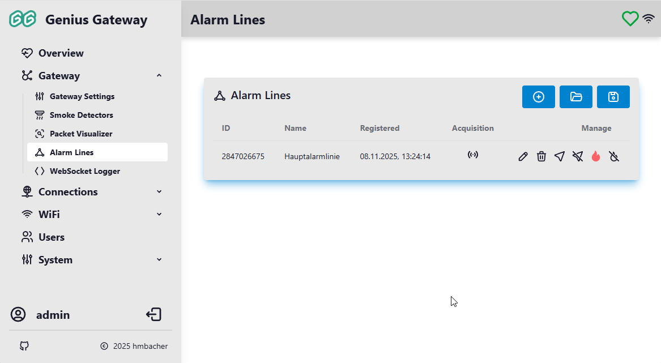Viewport: 661px width, 363px height.
Task: Go to the Users page
Action: [51, 237]
